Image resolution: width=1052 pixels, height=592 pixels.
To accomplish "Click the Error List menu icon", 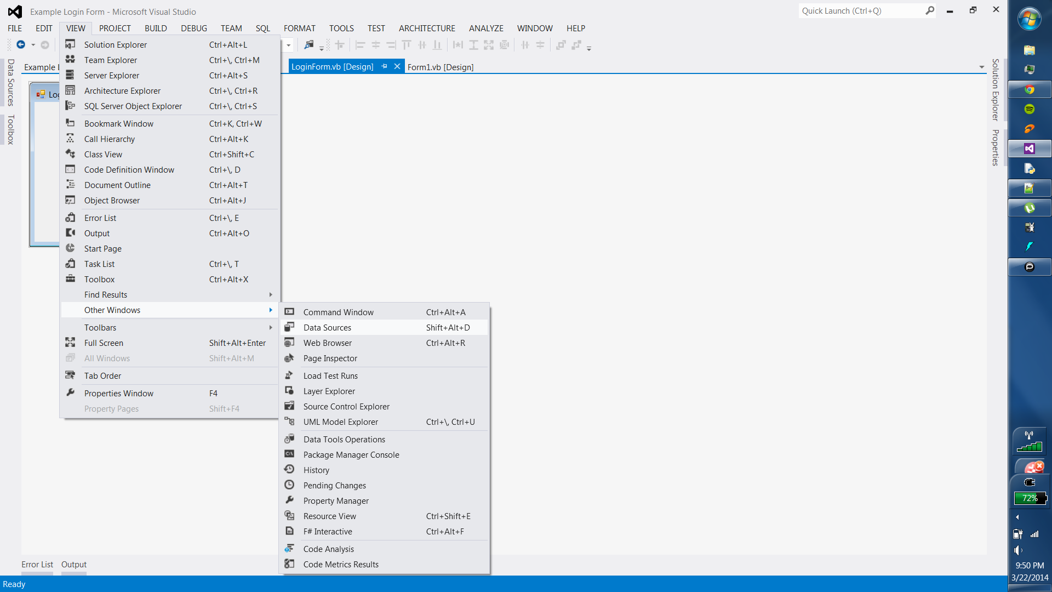I will coord(70,218).
